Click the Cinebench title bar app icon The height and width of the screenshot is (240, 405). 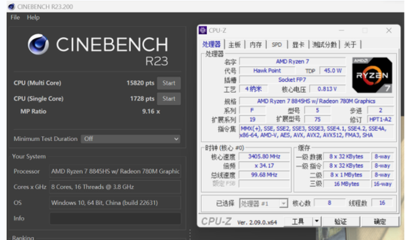pos(11,7)
